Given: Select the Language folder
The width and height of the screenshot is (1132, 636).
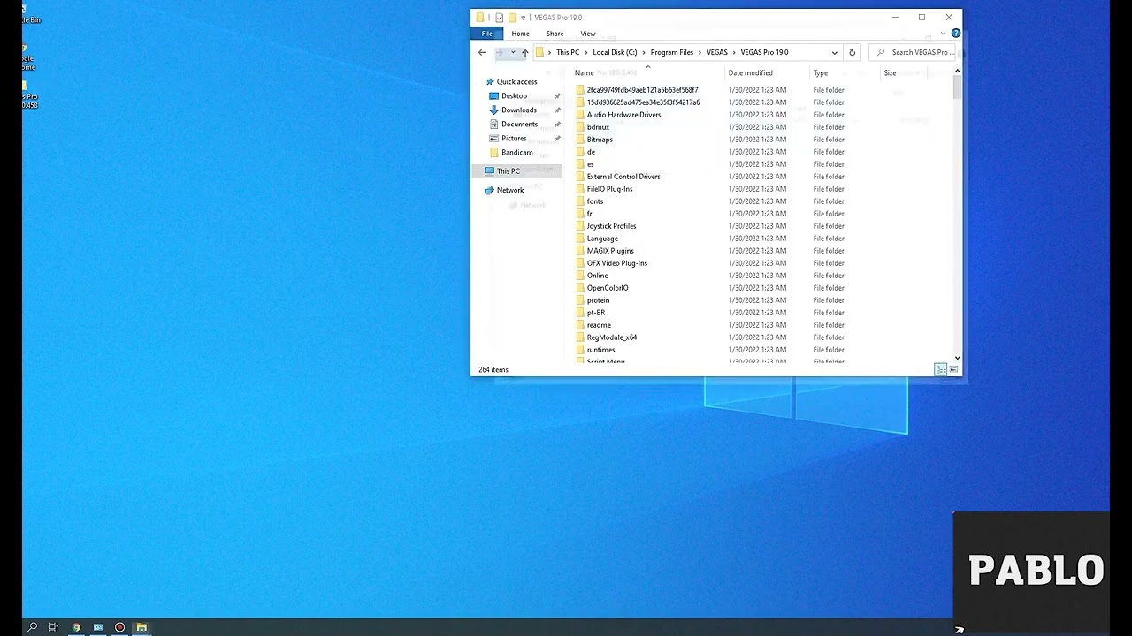Looking at the screenshot, I should pos(602,238).
